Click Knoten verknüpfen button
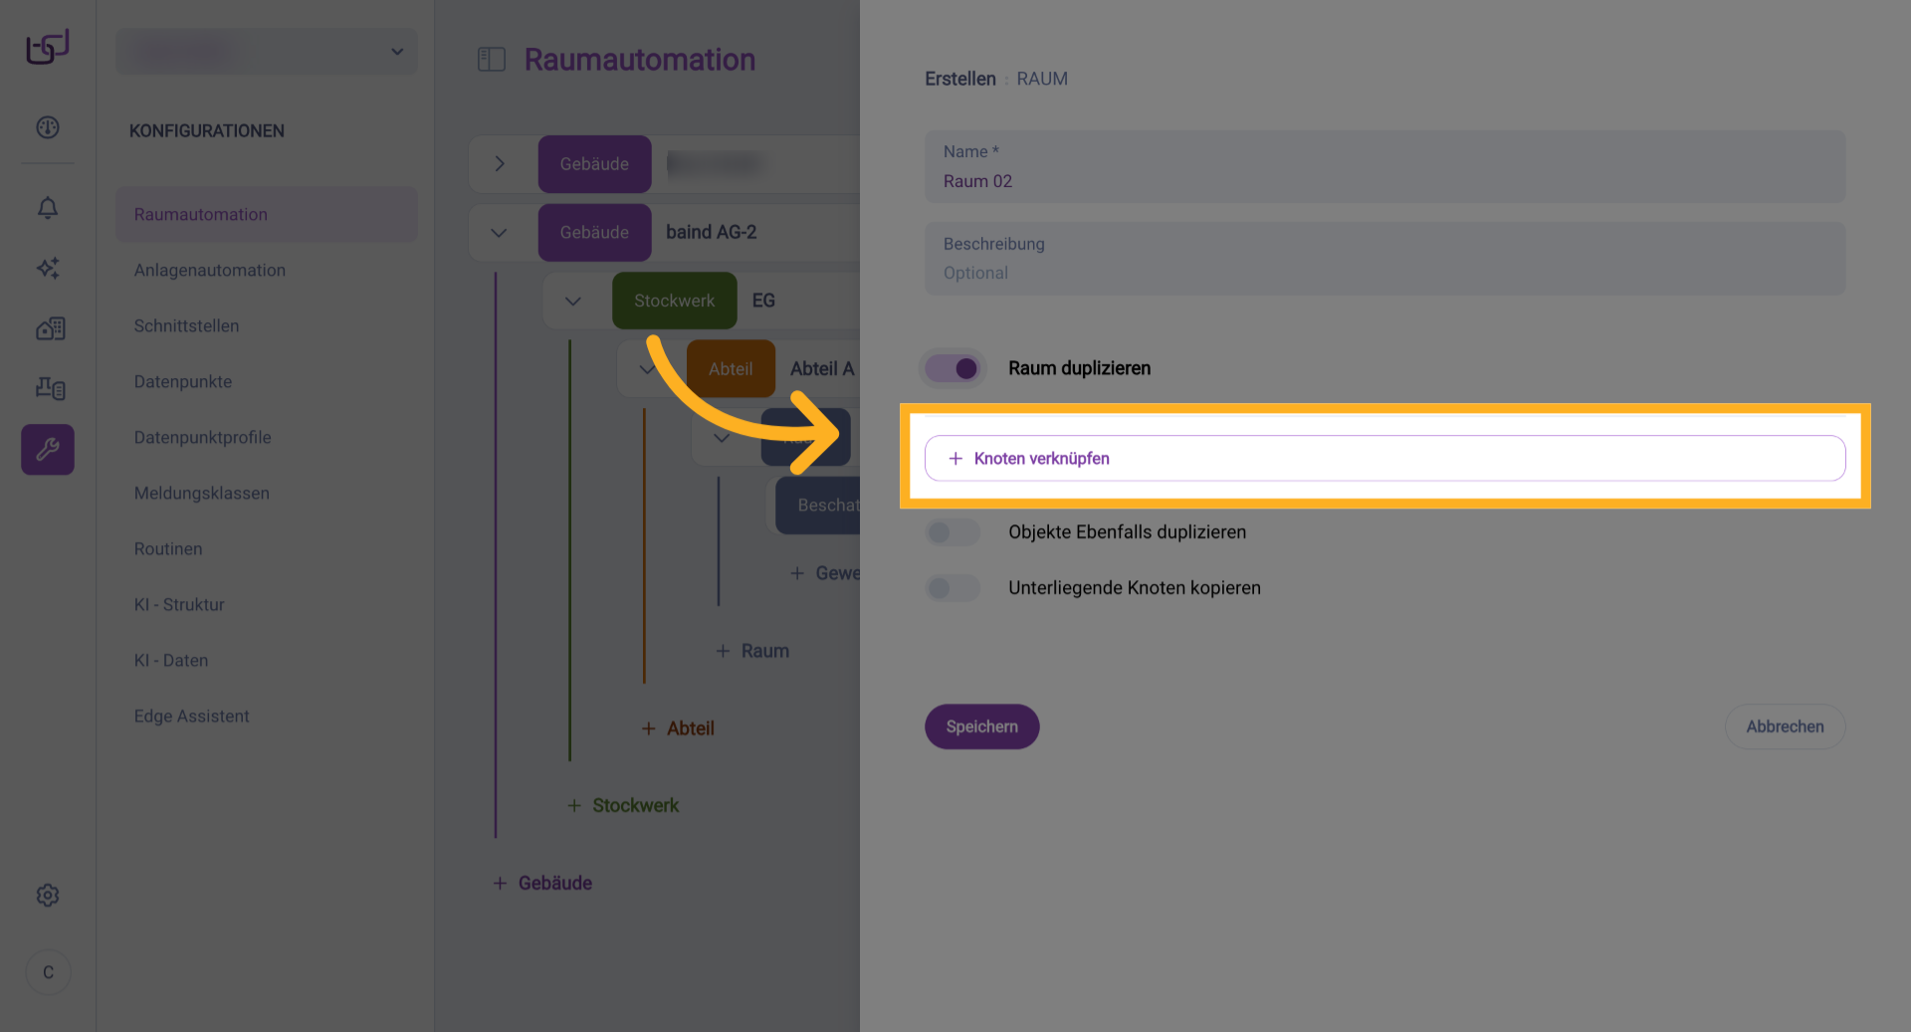1911x1032 pixels. click(1384, 459)
